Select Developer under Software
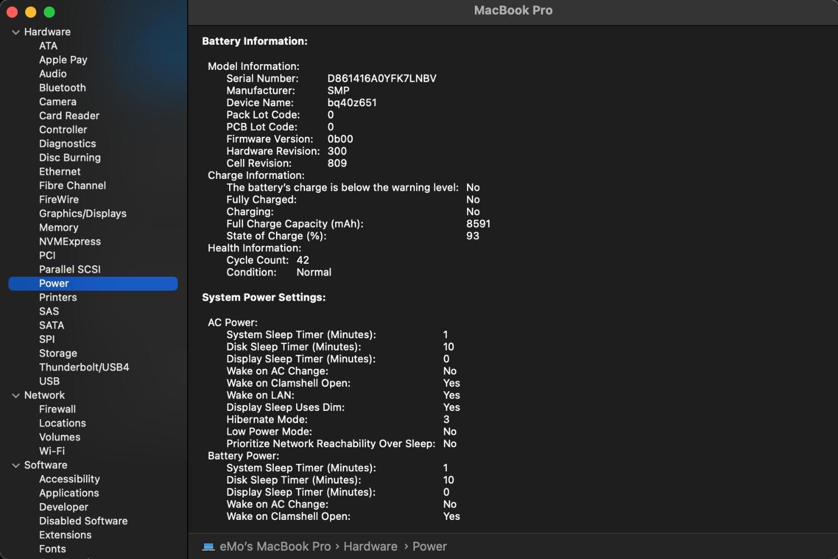Image resolution: width=838 pixels, height=559 pixels. point(64,507)
